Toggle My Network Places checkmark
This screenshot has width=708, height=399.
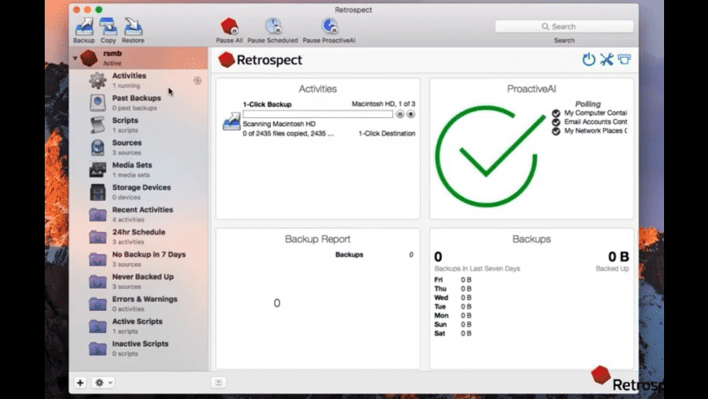point(556,131)
